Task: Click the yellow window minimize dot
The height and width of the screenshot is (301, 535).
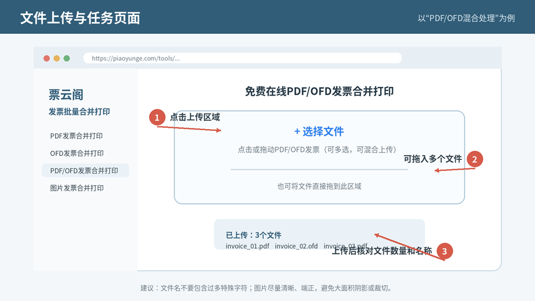Action: 57,58
